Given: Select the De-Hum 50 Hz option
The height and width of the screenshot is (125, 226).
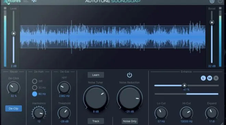Looking at the screenshot, I should 35,88.
